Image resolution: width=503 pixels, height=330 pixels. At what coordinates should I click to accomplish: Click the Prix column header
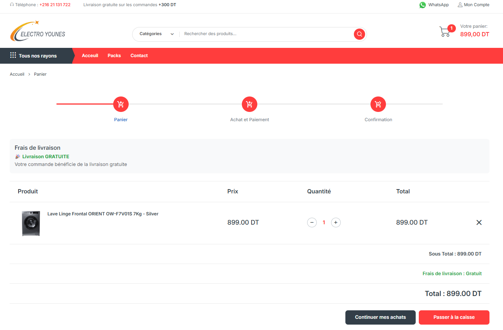coord(233,191)
